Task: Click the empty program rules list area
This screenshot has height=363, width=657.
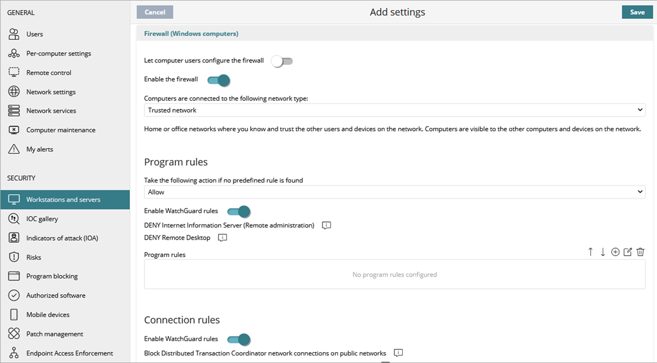Action: click(394, 274)
